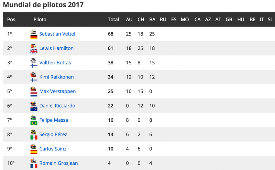
Task: Click Romain Grosjean's helmet and French flag icon
Action: (x=34, y=163)
